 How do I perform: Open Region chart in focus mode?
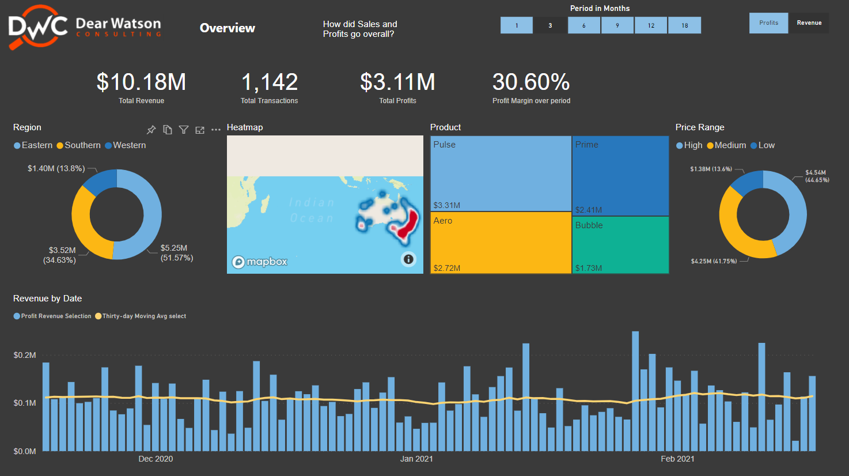pyautogui.click(x=200, y=130)
